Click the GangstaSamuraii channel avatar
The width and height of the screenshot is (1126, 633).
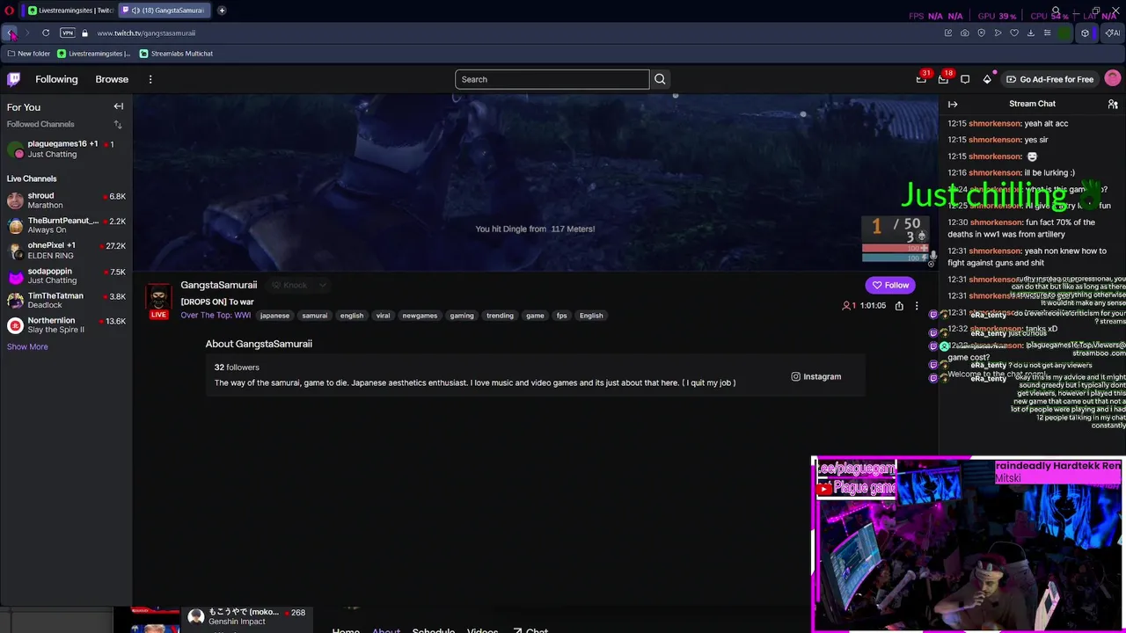[x=158, y=297]
